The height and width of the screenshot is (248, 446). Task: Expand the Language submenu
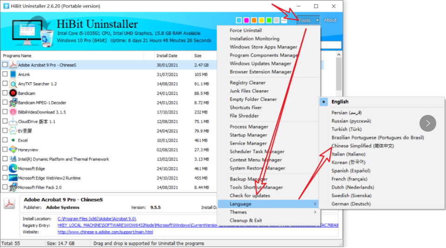click(268, 204)
